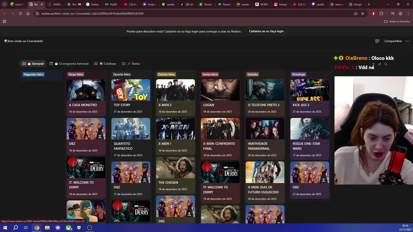413x232 pixels.
Task: Select the Quinta-feira column tag
Action: [166, 74]
